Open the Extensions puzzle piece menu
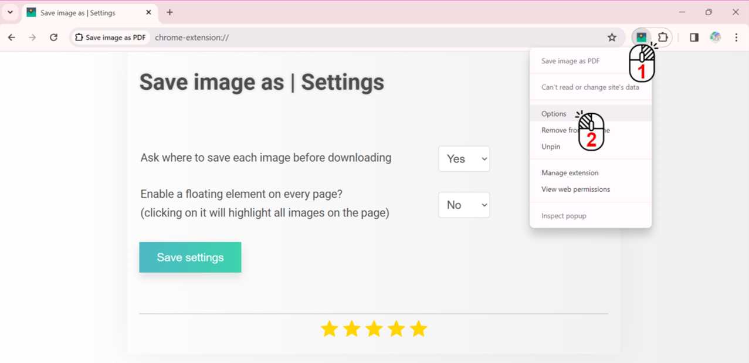The height and width of the screenshot is (363, 749). (x=663, y=37)
